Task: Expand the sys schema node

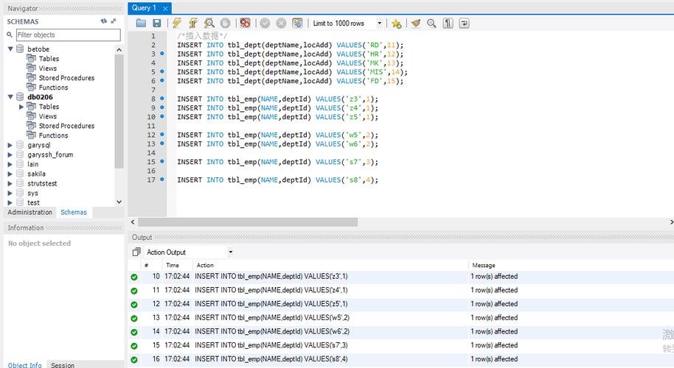Action: (10, 193)
